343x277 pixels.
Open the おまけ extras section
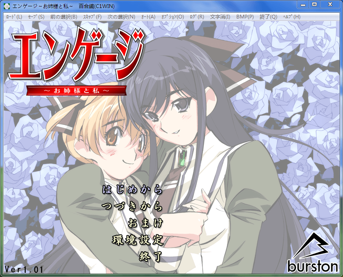click(x=145, y=223)
